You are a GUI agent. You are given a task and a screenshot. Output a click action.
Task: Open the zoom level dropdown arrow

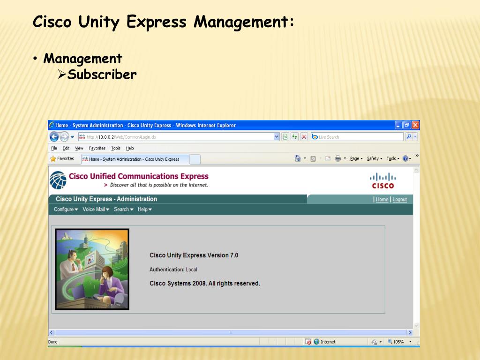pos(410,342)
